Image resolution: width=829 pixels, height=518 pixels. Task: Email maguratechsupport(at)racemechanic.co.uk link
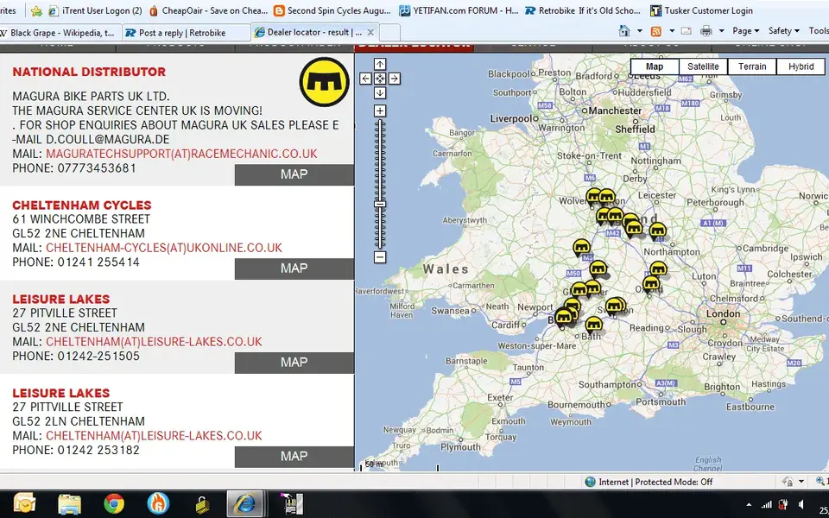tap(181, 154)
